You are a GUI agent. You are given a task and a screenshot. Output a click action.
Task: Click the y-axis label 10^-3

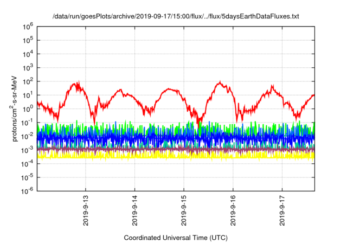(x=27, y=150)
